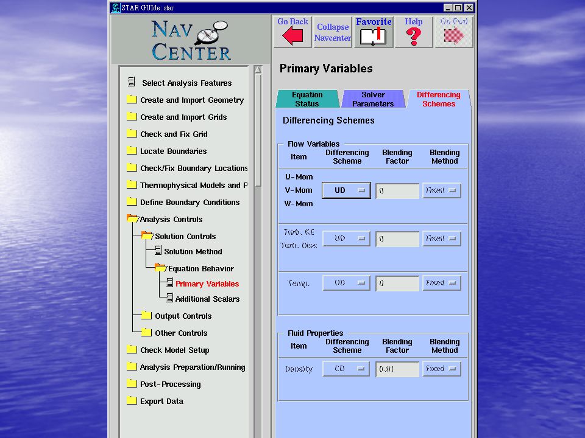585x438 pixels.
Task: Switch to Equation Status tab
Action: (307, 99)
